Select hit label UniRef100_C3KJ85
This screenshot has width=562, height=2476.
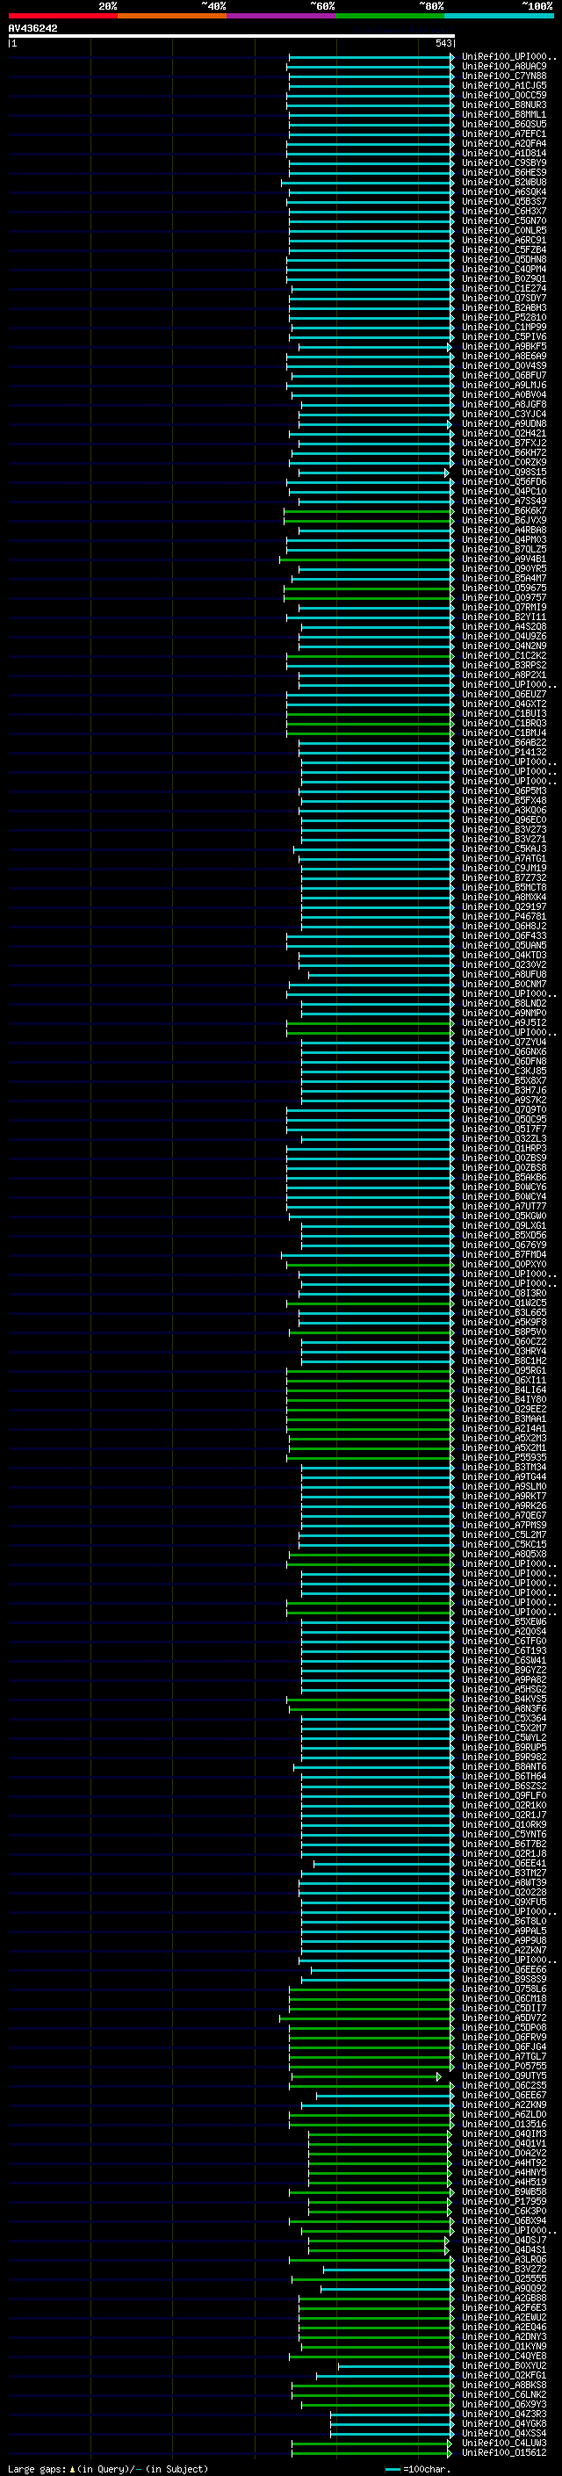tap(504, 1071)
